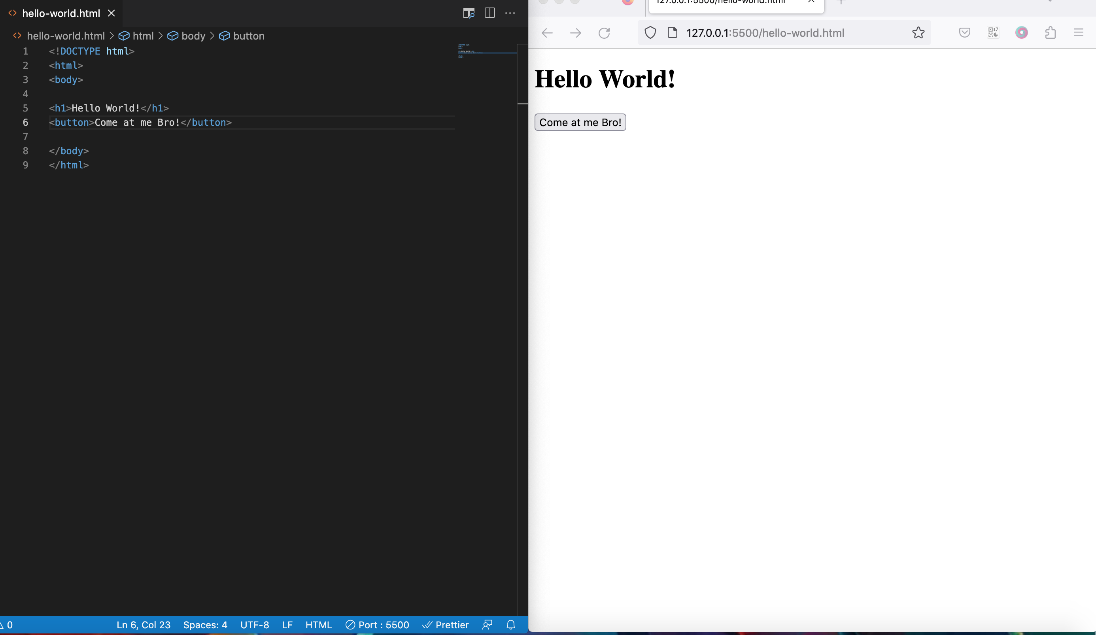Bookmark this page with star
Viewport: 1096px width, 635px height.
[918, 32]
